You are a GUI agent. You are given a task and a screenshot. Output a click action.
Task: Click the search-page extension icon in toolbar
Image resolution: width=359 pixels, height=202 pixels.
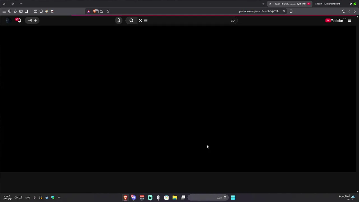pos(35,11)
